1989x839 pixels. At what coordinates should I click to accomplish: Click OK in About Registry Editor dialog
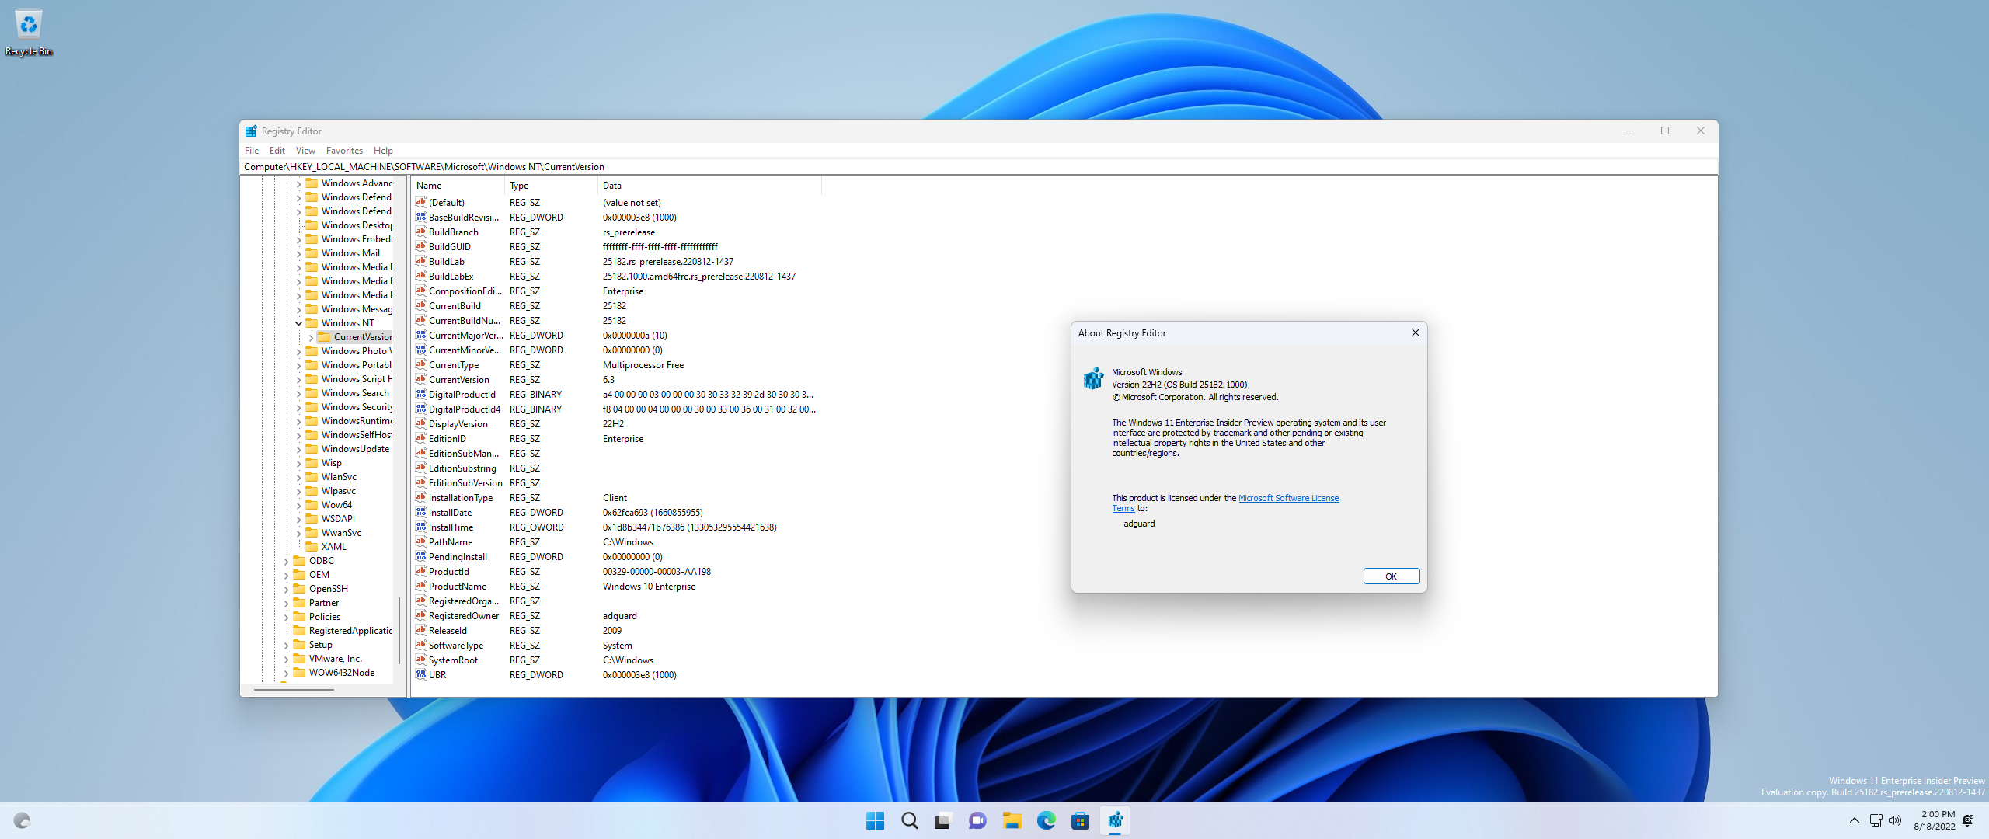click(1391, 576)
